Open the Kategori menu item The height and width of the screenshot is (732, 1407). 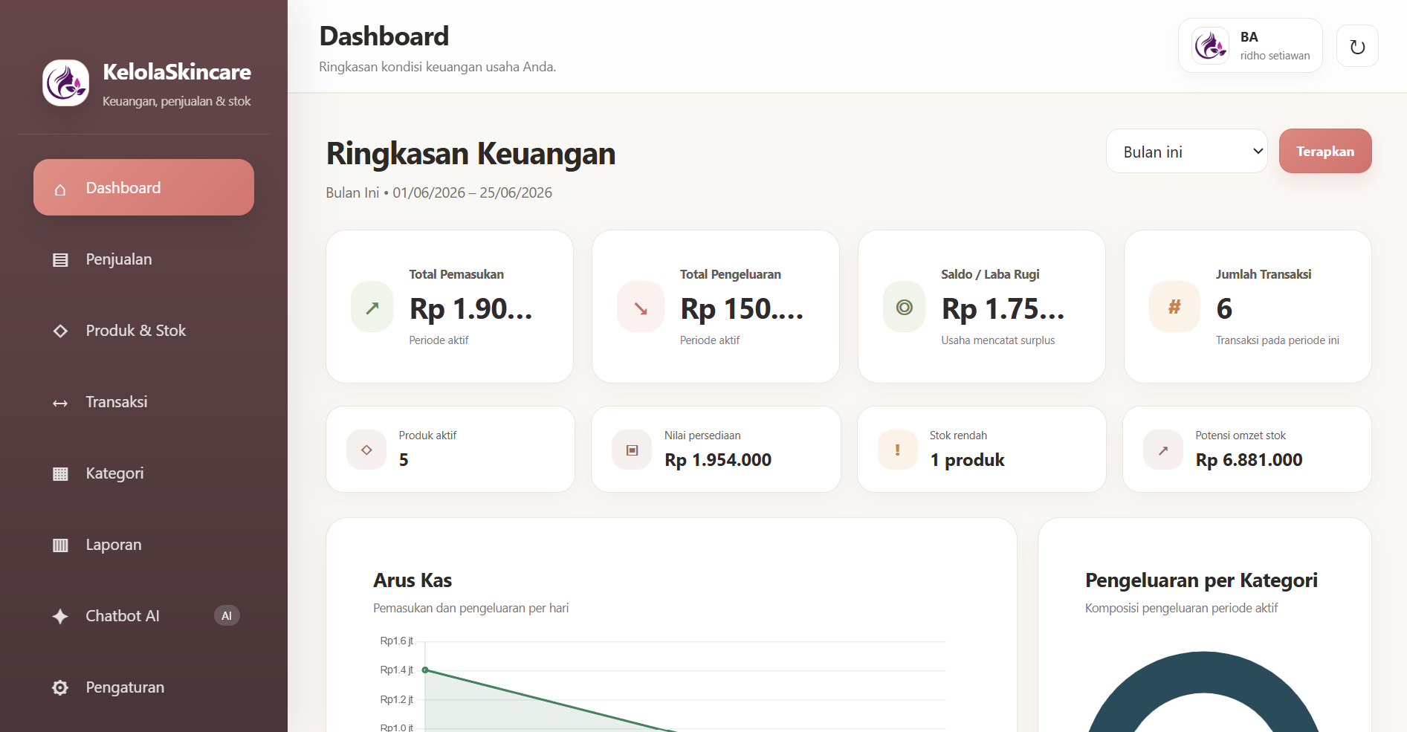[x=143, y=473]
